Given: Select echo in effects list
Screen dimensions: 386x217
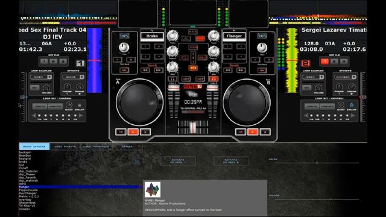Looking at the screenshot, I should 22,184.
